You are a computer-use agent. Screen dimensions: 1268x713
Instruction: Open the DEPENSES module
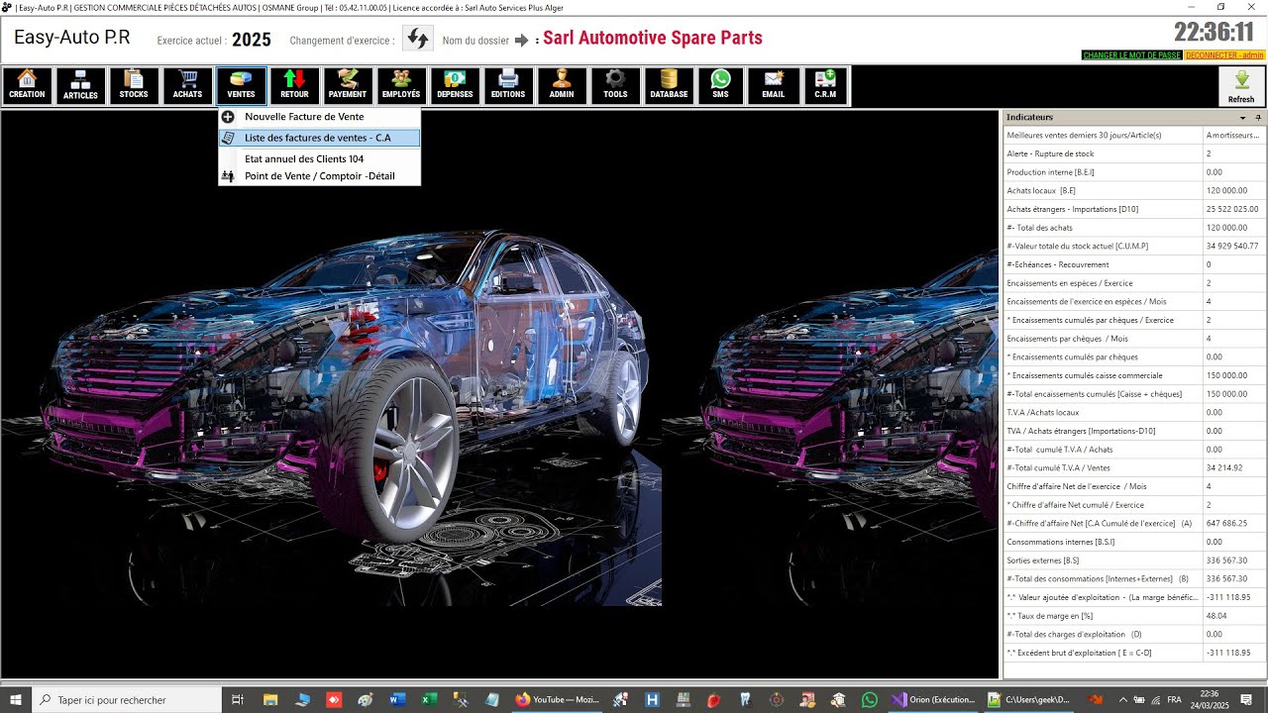click(x=455, y=86)
